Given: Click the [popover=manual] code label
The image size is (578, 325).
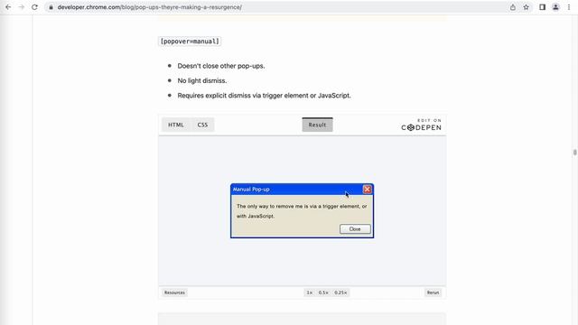Looking at the screenshot, I should [x=190, y=42].
